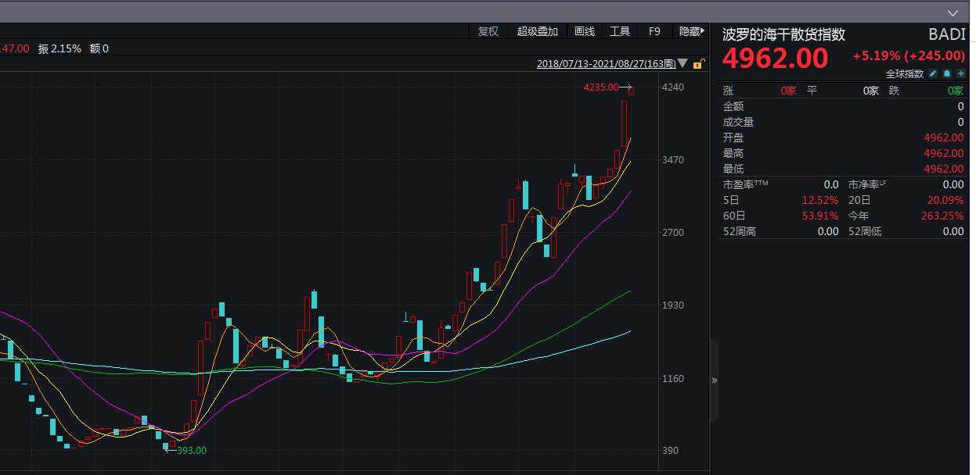Image resolution: width=976 pixels, height=475 pixels.
Task: Click the 市净率 LF label
Action: coord(868,184)
